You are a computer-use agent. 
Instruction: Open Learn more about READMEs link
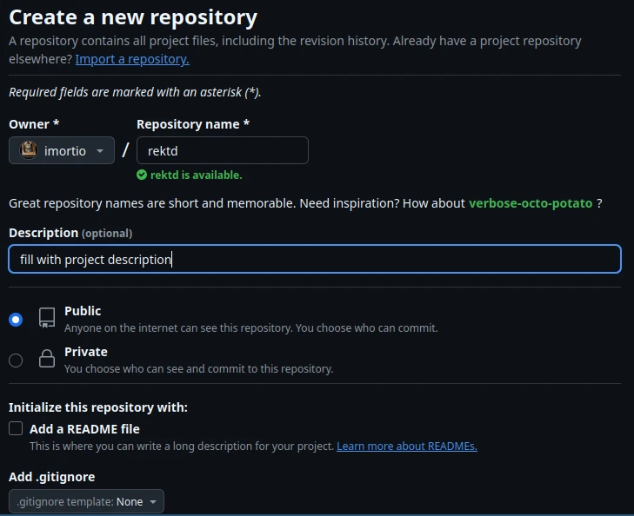tap(407, 447)
